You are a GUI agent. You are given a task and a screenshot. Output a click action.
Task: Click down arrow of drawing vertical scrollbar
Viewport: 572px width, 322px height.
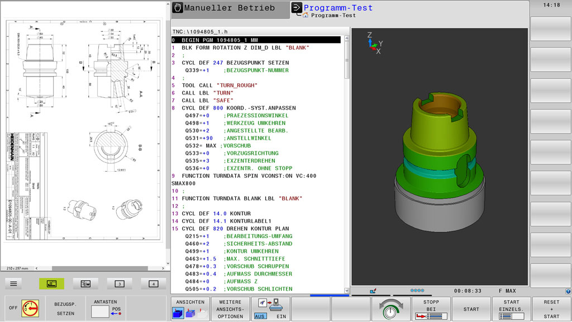coord(168,263)
